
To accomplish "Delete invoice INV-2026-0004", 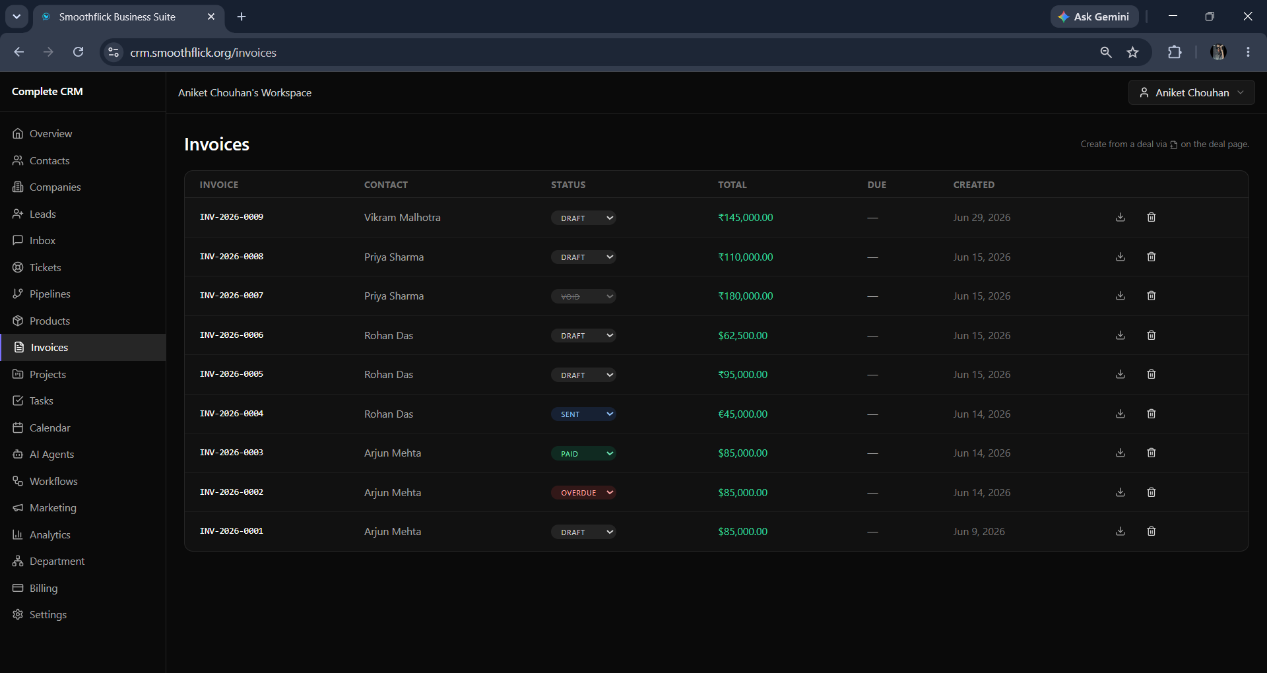I will point(1151,414).
